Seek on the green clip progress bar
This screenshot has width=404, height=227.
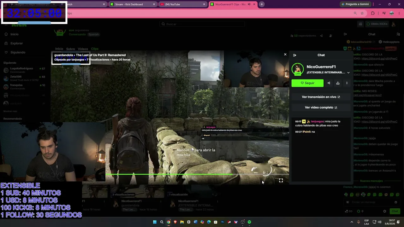point(197,174)
